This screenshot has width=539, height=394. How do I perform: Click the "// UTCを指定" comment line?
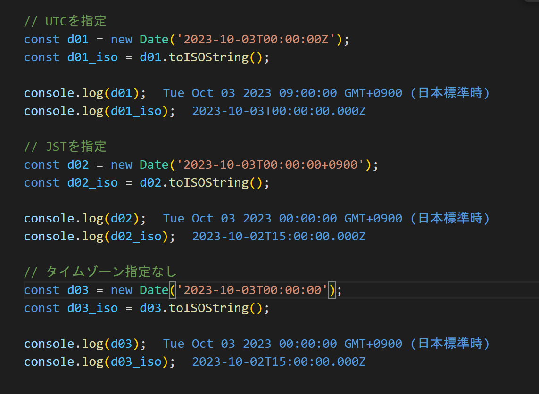[x=65, y=21]
